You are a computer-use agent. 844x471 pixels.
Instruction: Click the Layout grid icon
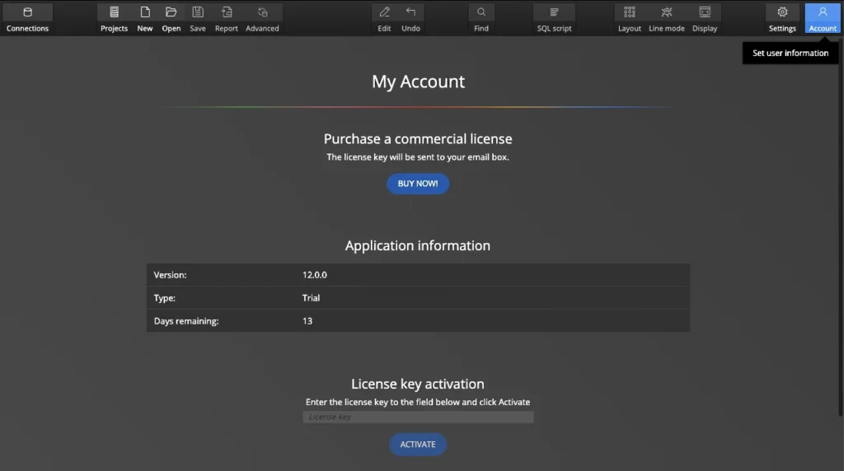click(630, 17)
